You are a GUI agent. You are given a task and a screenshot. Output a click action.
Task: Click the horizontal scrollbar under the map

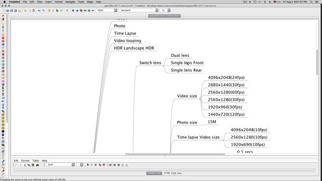[175, 154]
